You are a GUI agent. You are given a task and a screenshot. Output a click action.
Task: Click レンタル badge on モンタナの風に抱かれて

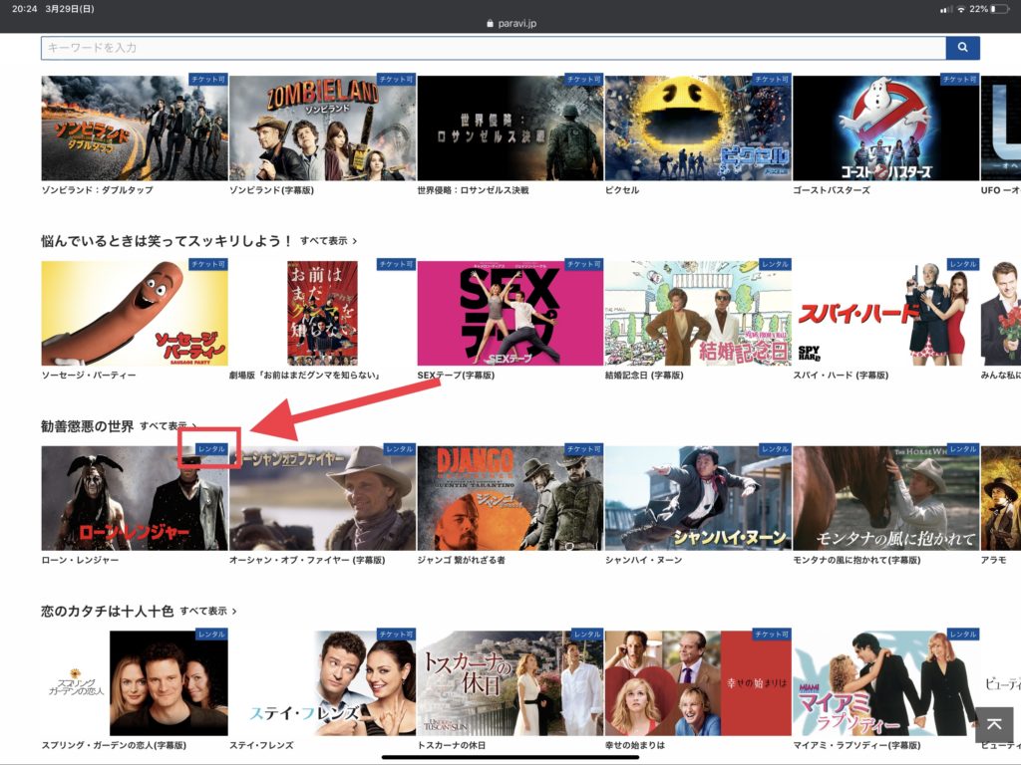click(x=963, y=449)
